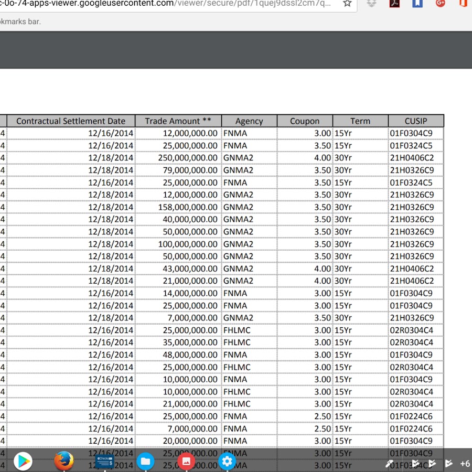The height and width of the screenshot is (472, 472).
Task: Launch Google Play Store from the shelf
Action: pyautogui.click(x=23, y=462)
